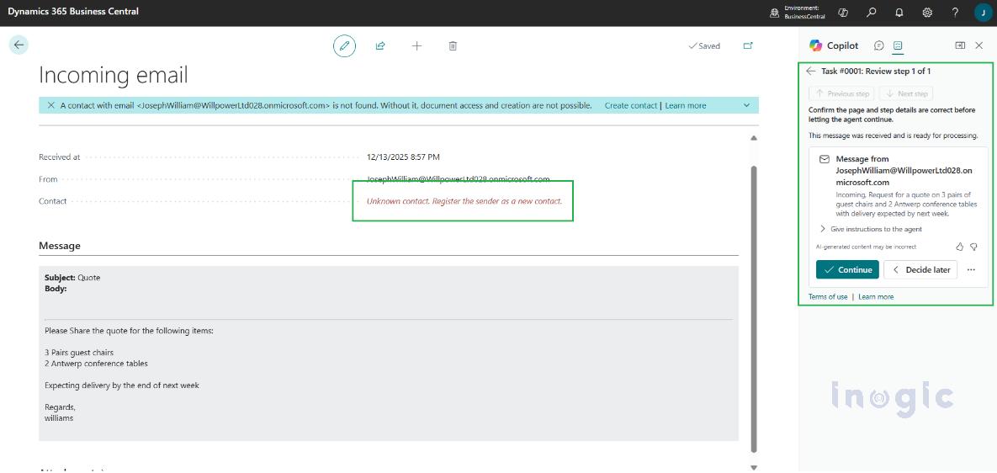
Task: Open the help question mark icon
Action: pos(955,13)
